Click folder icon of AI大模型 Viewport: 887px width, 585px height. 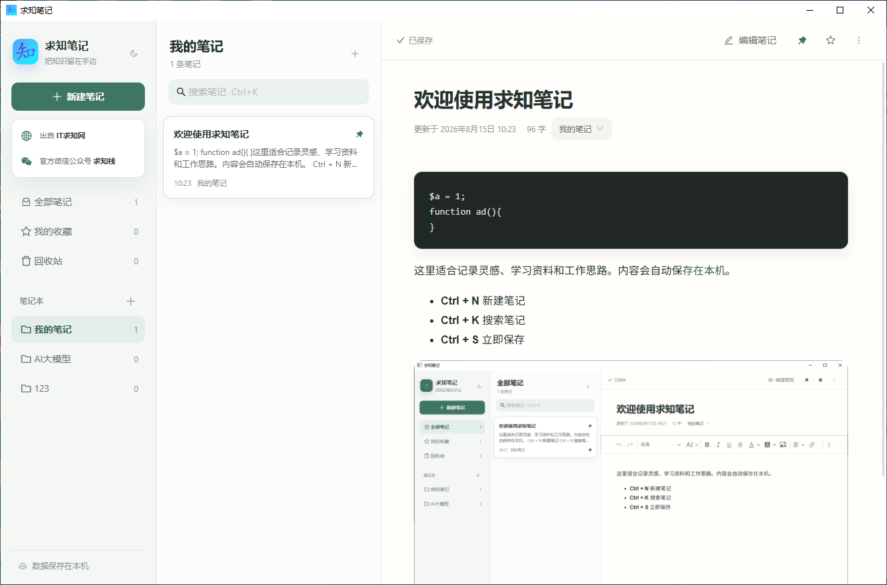(x=25, y=359)
